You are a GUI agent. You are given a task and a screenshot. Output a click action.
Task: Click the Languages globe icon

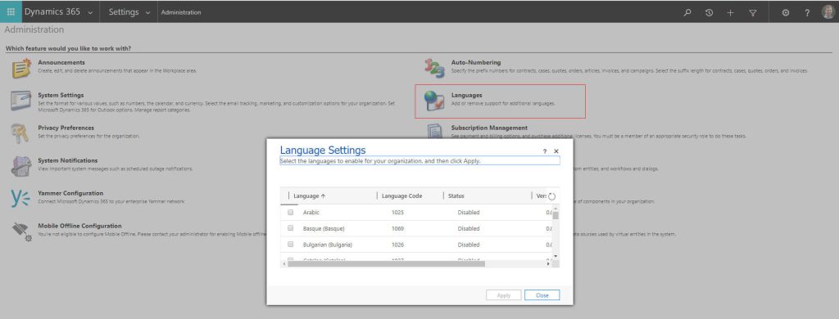coord(434,101)
